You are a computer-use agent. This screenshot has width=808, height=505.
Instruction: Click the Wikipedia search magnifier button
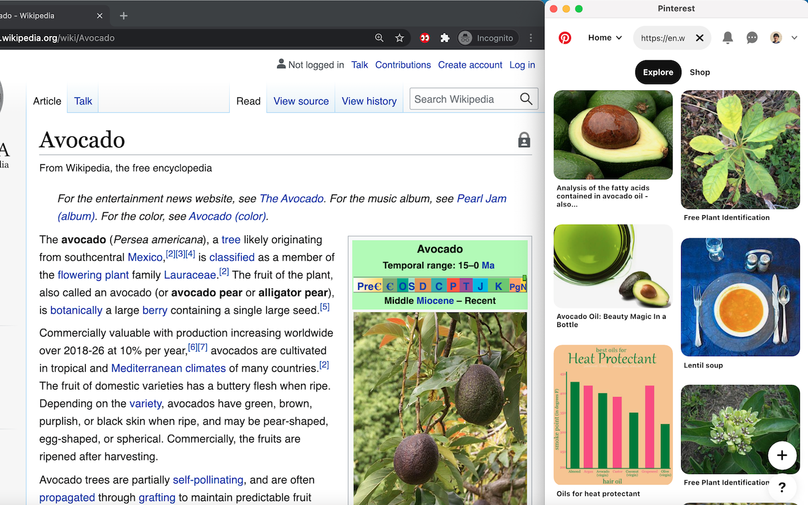(x=526, y=99)
